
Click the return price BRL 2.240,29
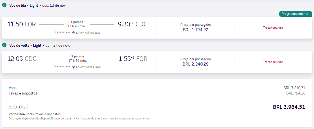pyautogui.click(x=195, y=64)
